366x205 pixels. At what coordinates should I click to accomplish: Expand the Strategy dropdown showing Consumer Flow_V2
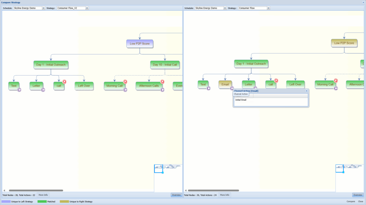87,8
